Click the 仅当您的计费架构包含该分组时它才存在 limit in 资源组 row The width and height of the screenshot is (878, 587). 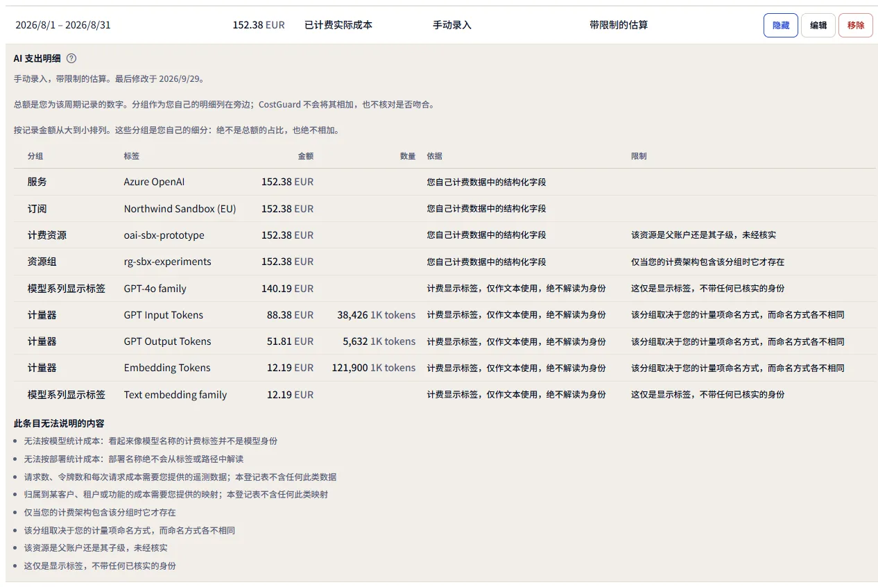coord(707,262)
